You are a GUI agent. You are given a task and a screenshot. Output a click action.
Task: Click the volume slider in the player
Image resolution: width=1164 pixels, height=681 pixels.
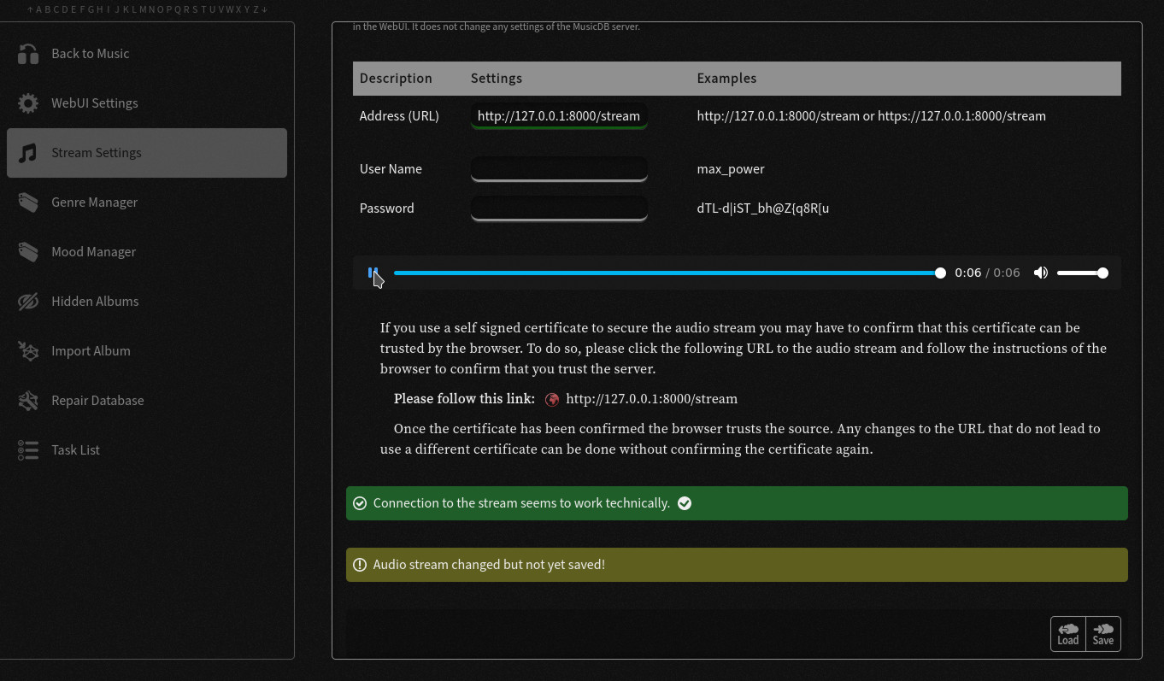pos(1081,273)
